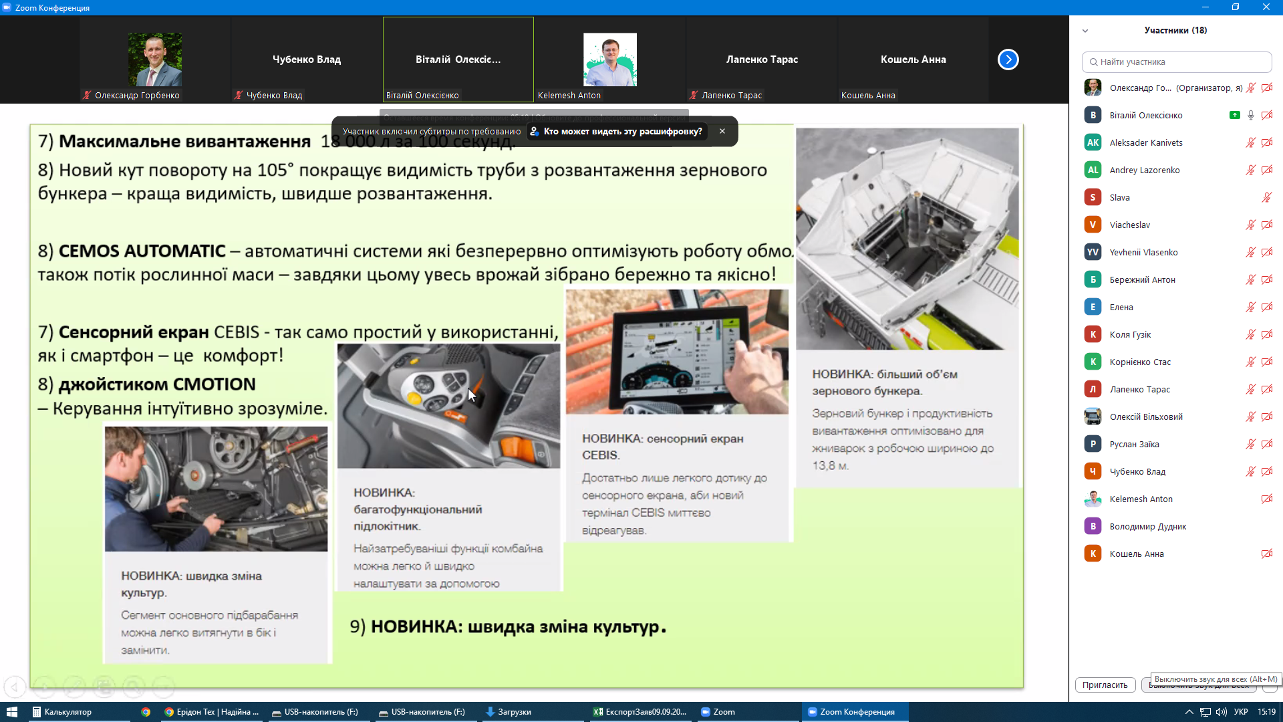Click video-off icon for Олексій Вільховий
Image resolution: width=1283 pixels, height=722 pixels.
point(1267,416)
